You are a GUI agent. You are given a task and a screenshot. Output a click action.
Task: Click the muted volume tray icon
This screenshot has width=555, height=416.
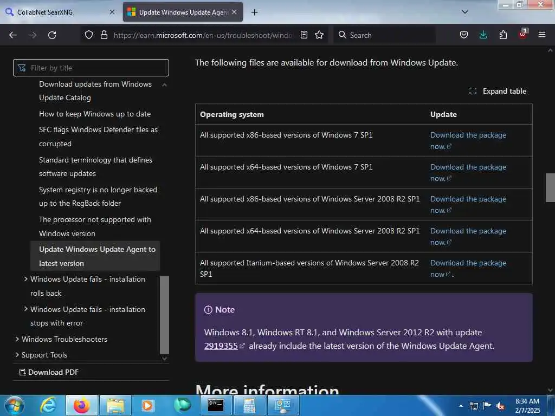500,406
